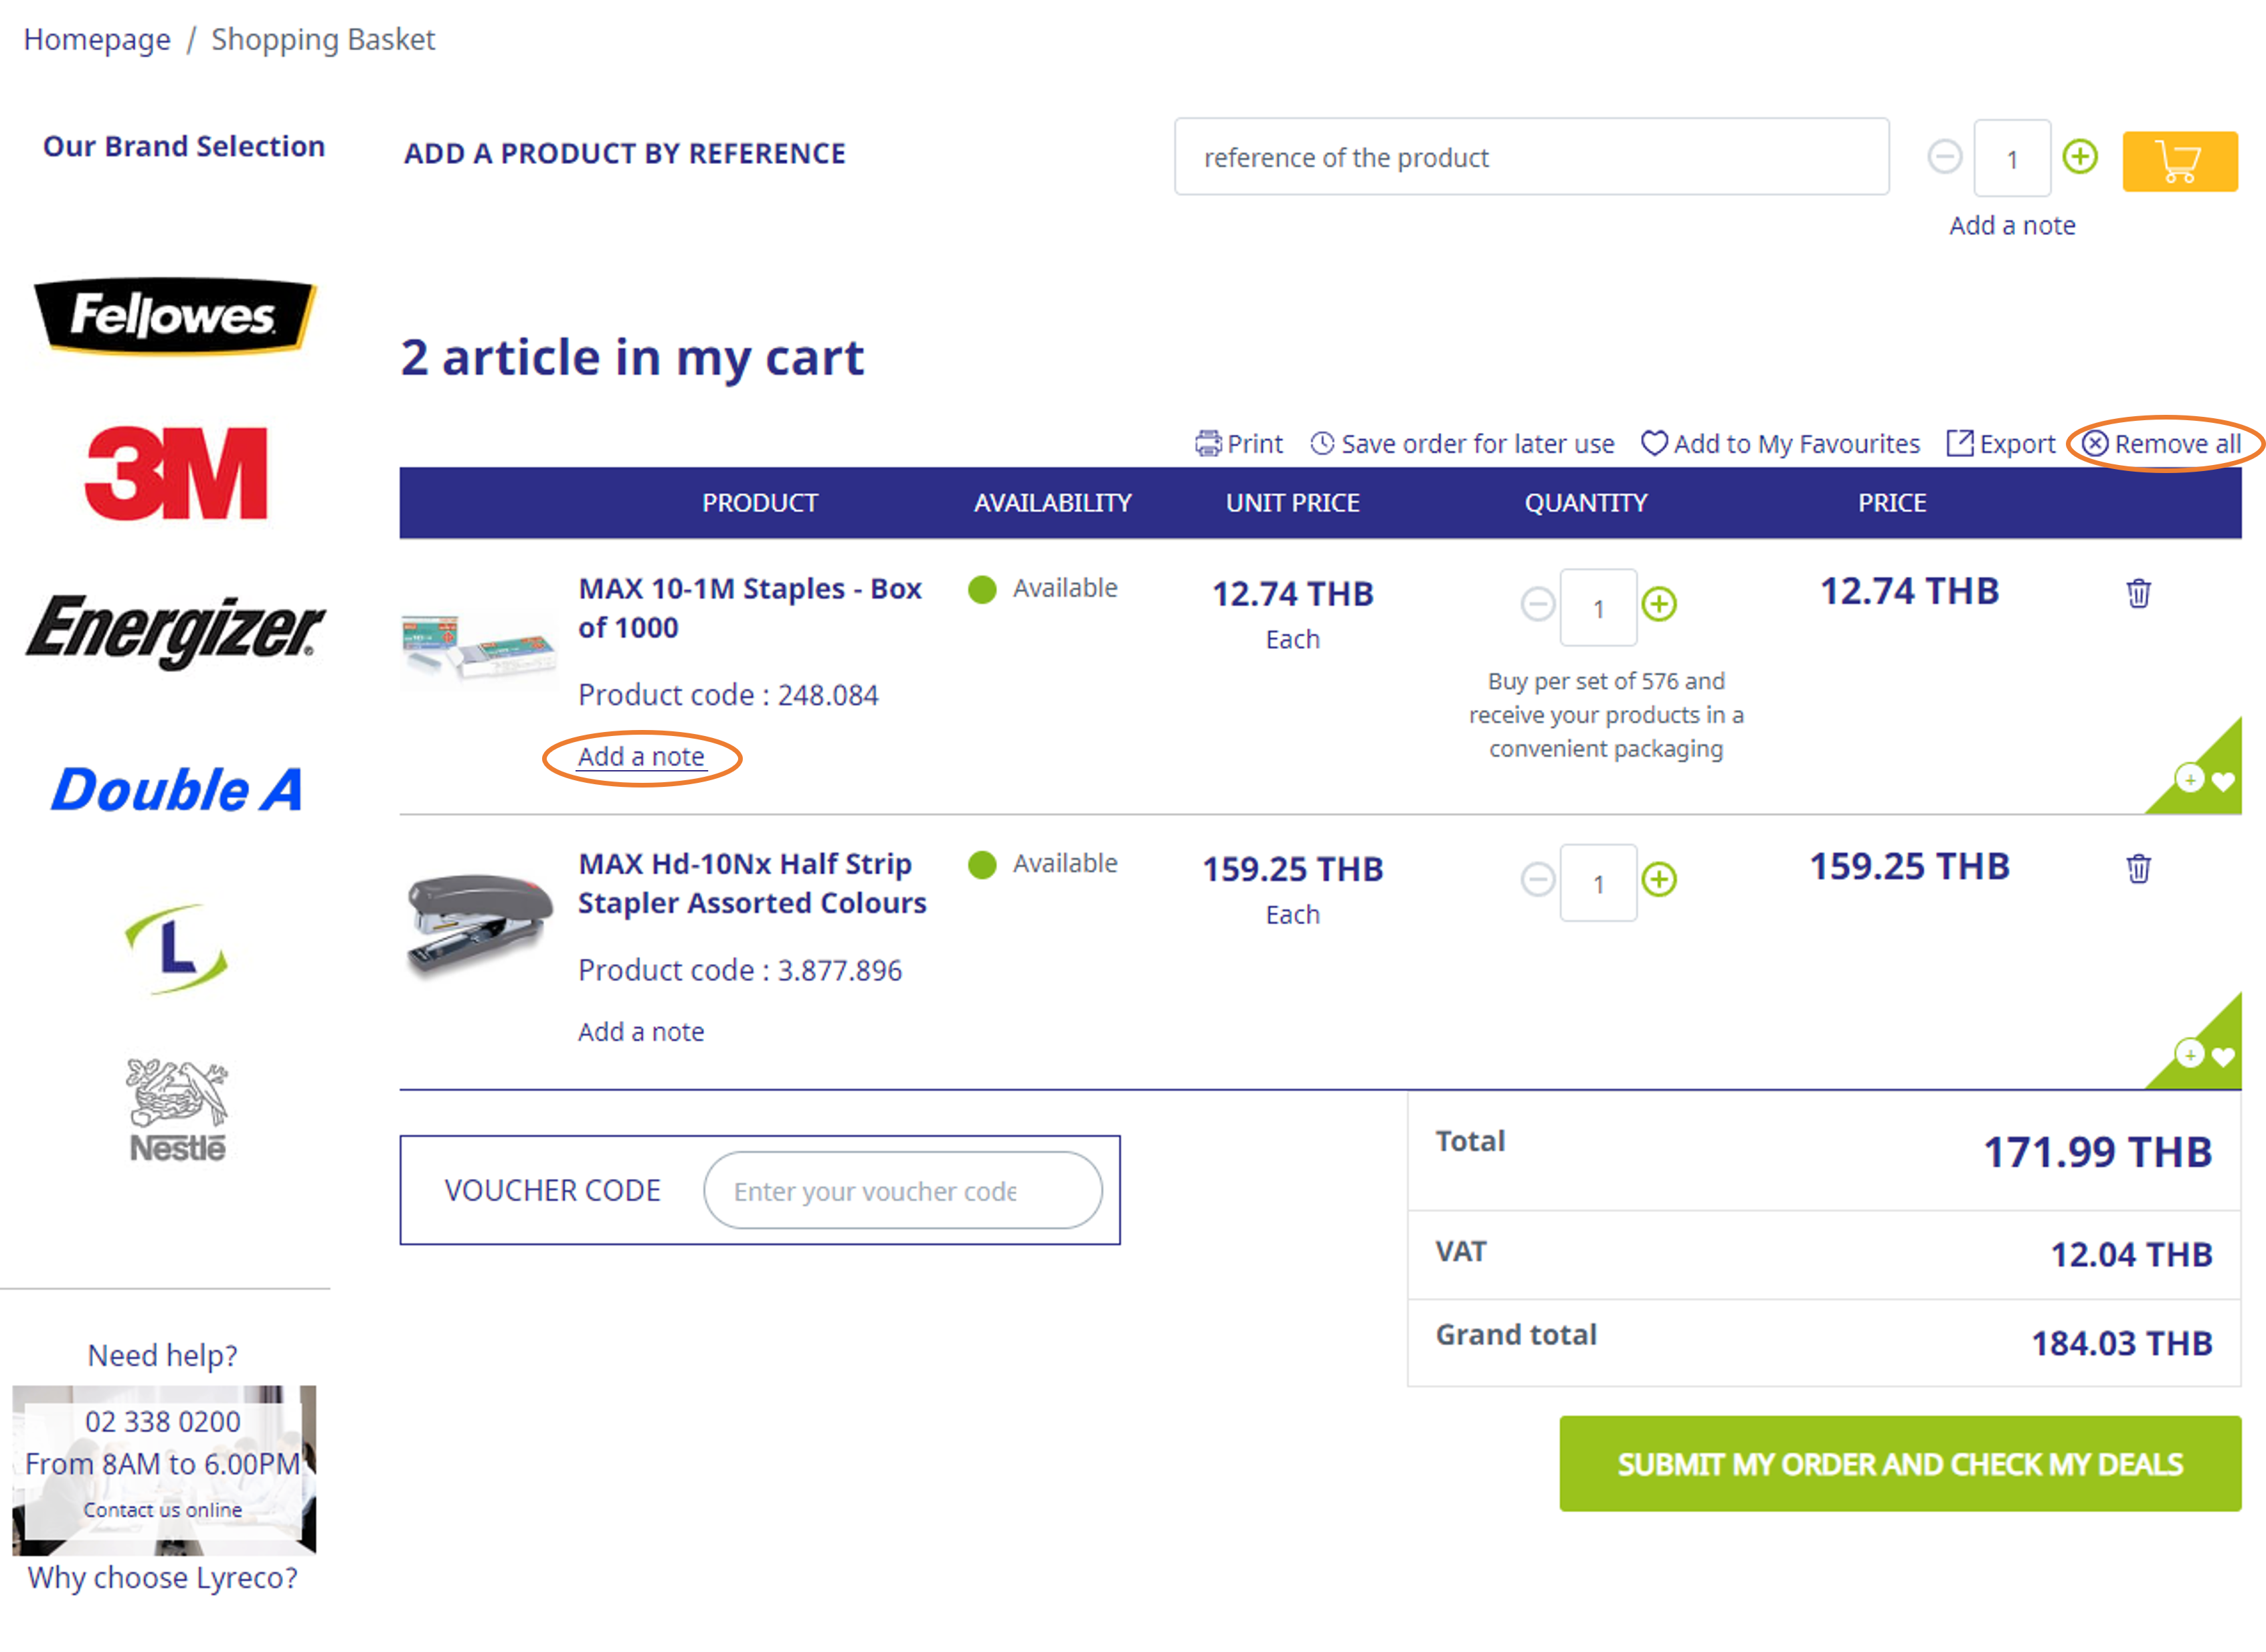Open the 3M brand logo
The height and width of the screenshot is (1652, 2266).
[176, 473]
